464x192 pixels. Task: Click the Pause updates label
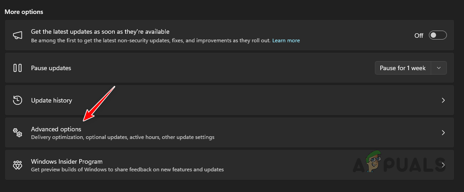point(51,68)
